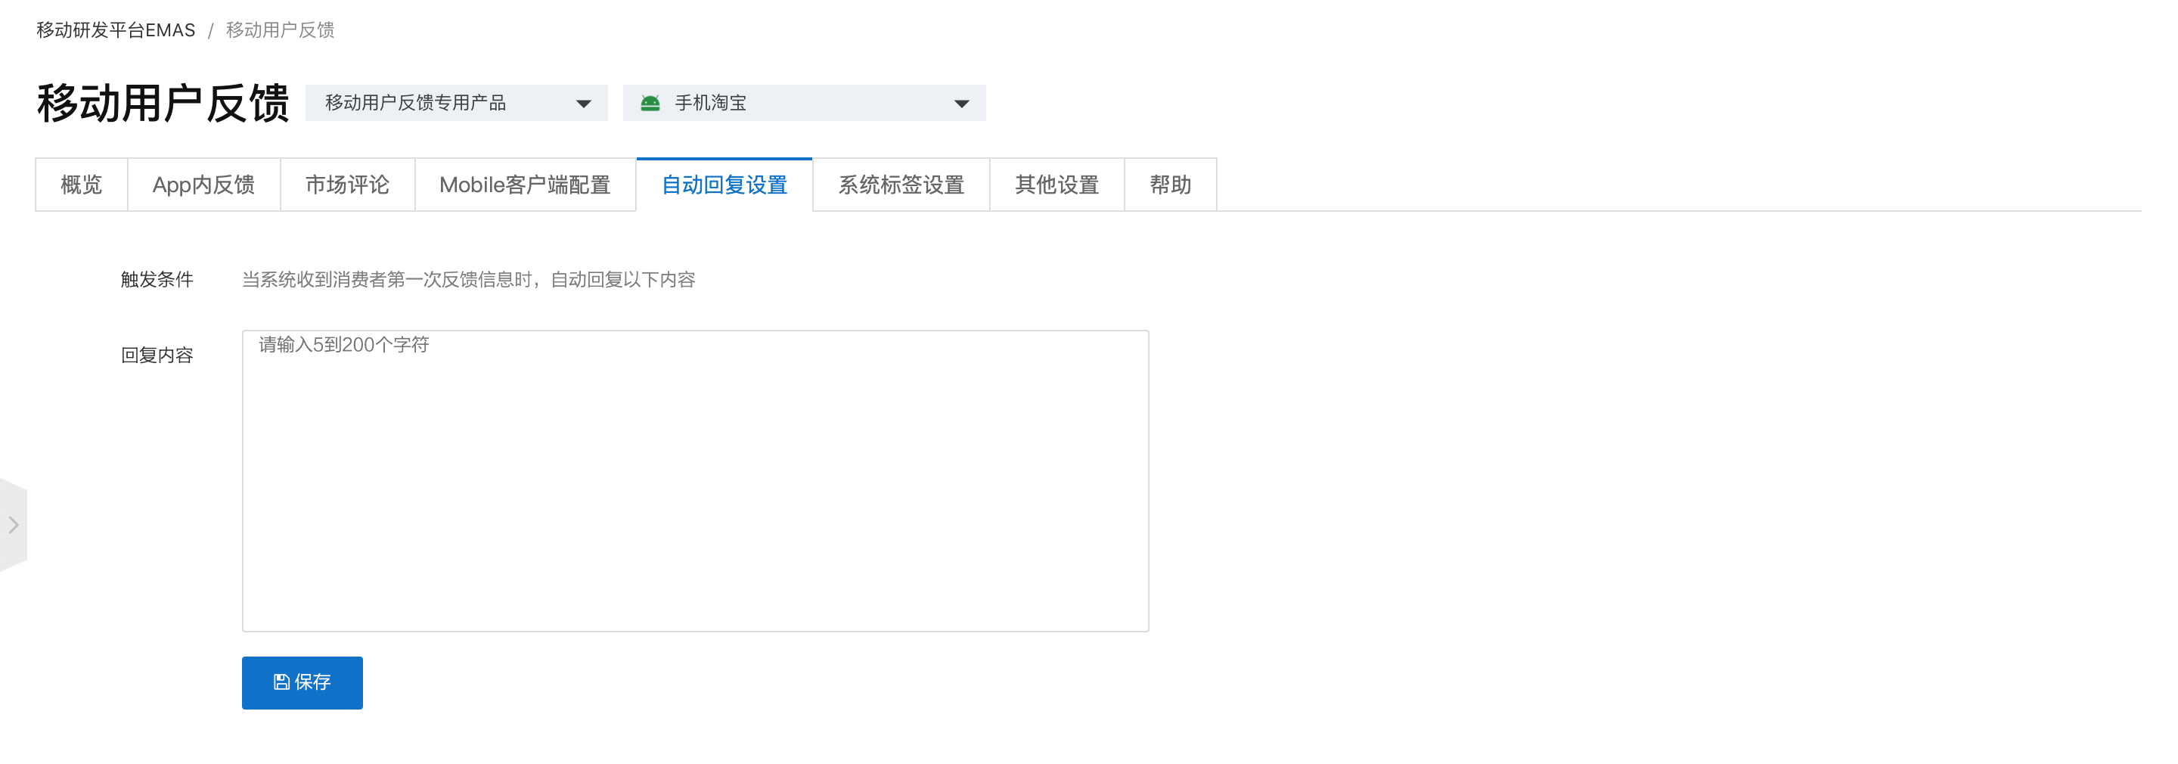The image size is (2178, 764).
Task: Expand the collapsed left sidebar arrow
Action: [x=14, y=524]
